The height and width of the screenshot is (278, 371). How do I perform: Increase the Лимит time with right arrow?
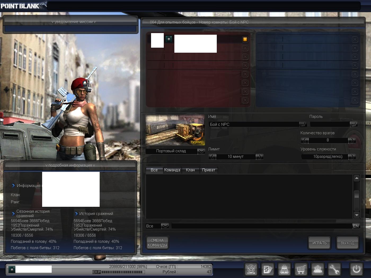point(259,157)
